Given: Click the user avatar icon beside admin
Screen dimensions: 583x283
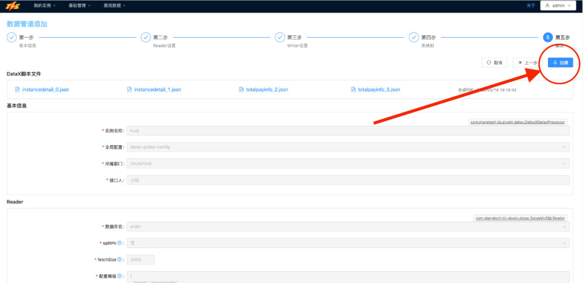Looking at the screenshot, I should 548,5.
